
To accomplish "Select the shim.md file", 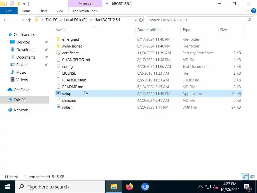I will 69,101.
